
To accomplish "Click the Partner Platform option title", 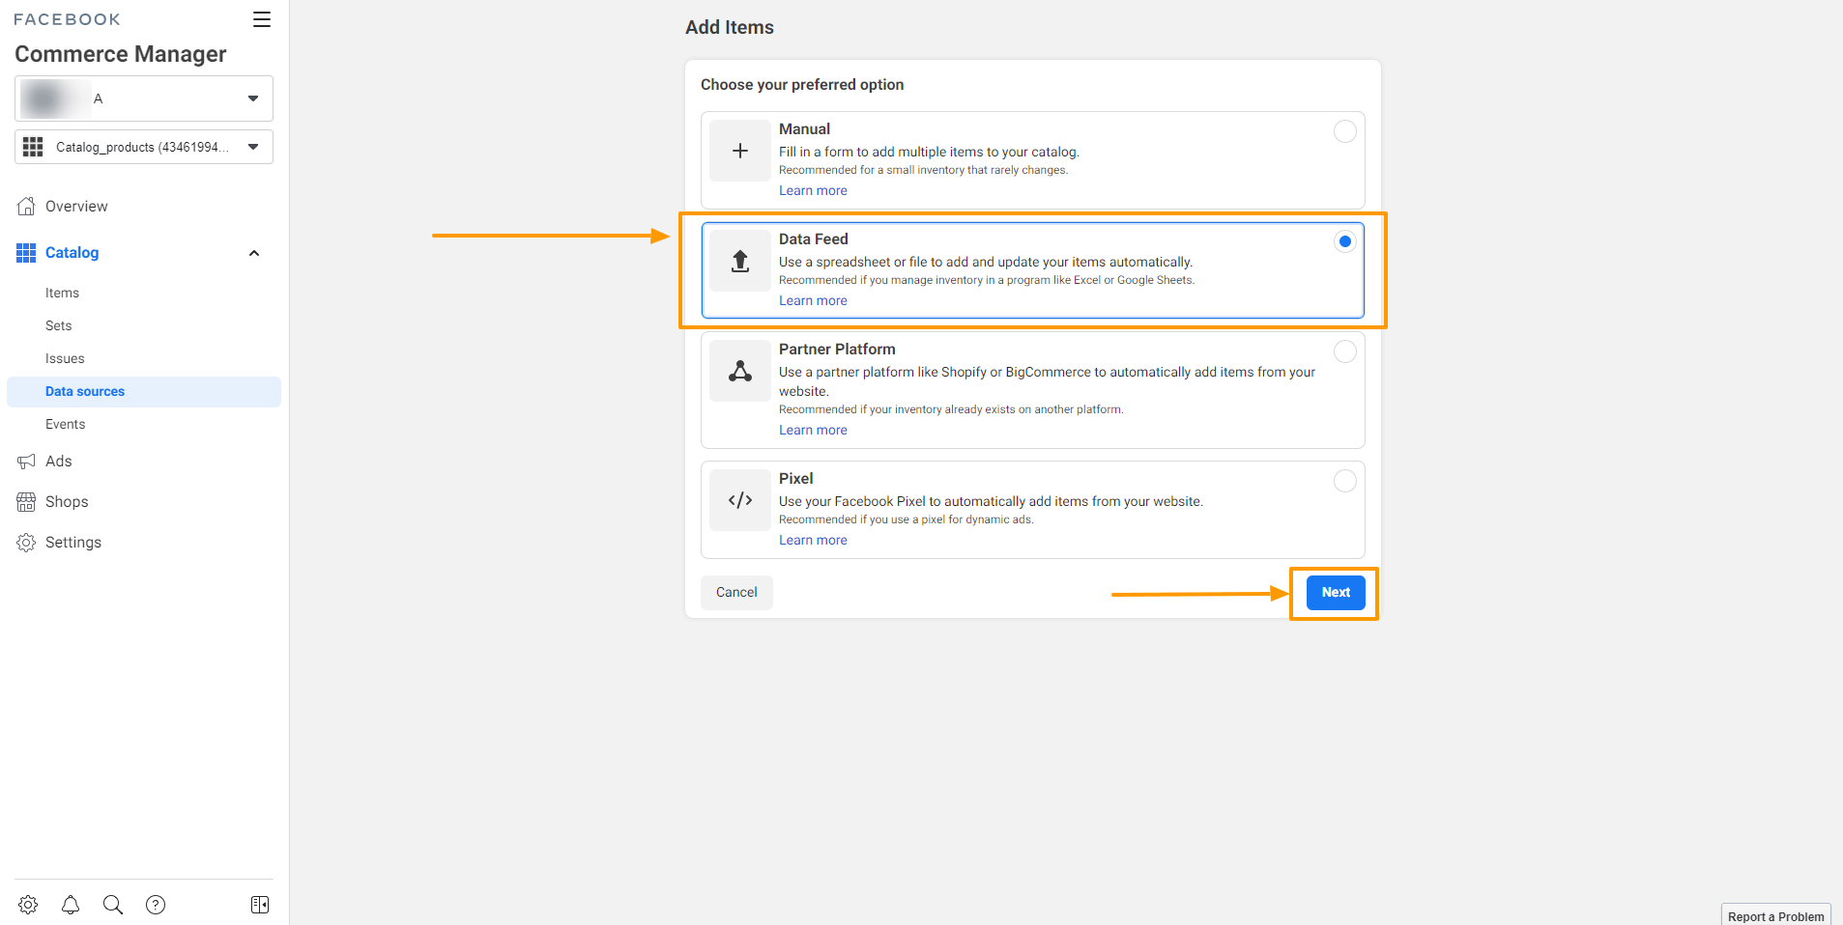I will pyautogui.click(x=837, y=350).
